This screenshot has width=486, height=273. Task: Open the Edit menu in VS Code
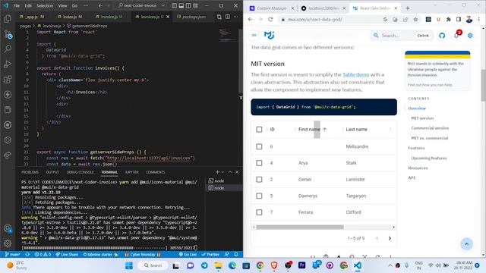point(28,5)
